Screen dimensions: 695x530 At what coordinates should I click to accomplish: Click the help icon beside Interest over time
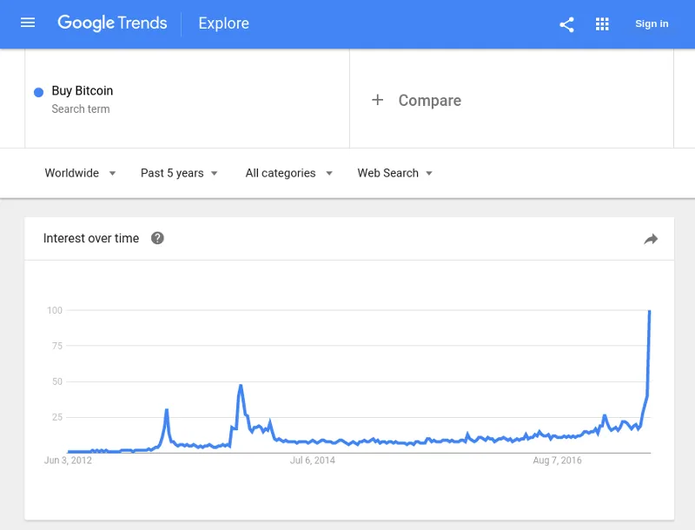point(157,238)
